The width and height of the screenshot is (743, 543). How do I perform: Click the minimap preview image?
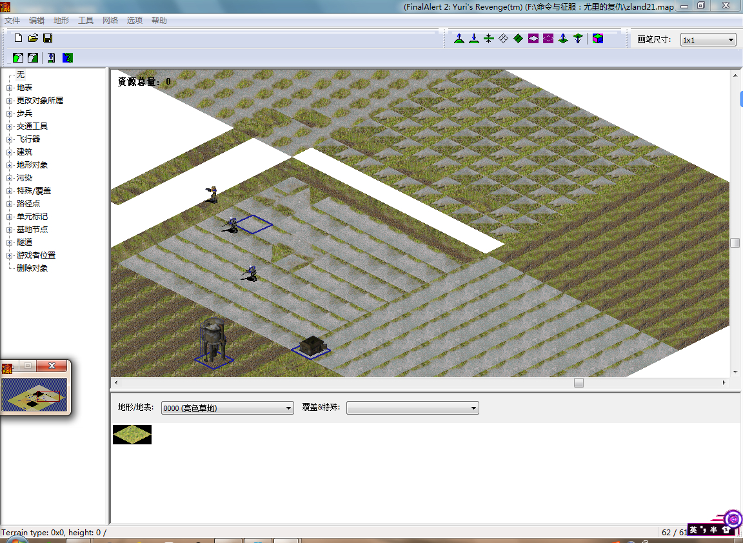(x=35, y=394)
